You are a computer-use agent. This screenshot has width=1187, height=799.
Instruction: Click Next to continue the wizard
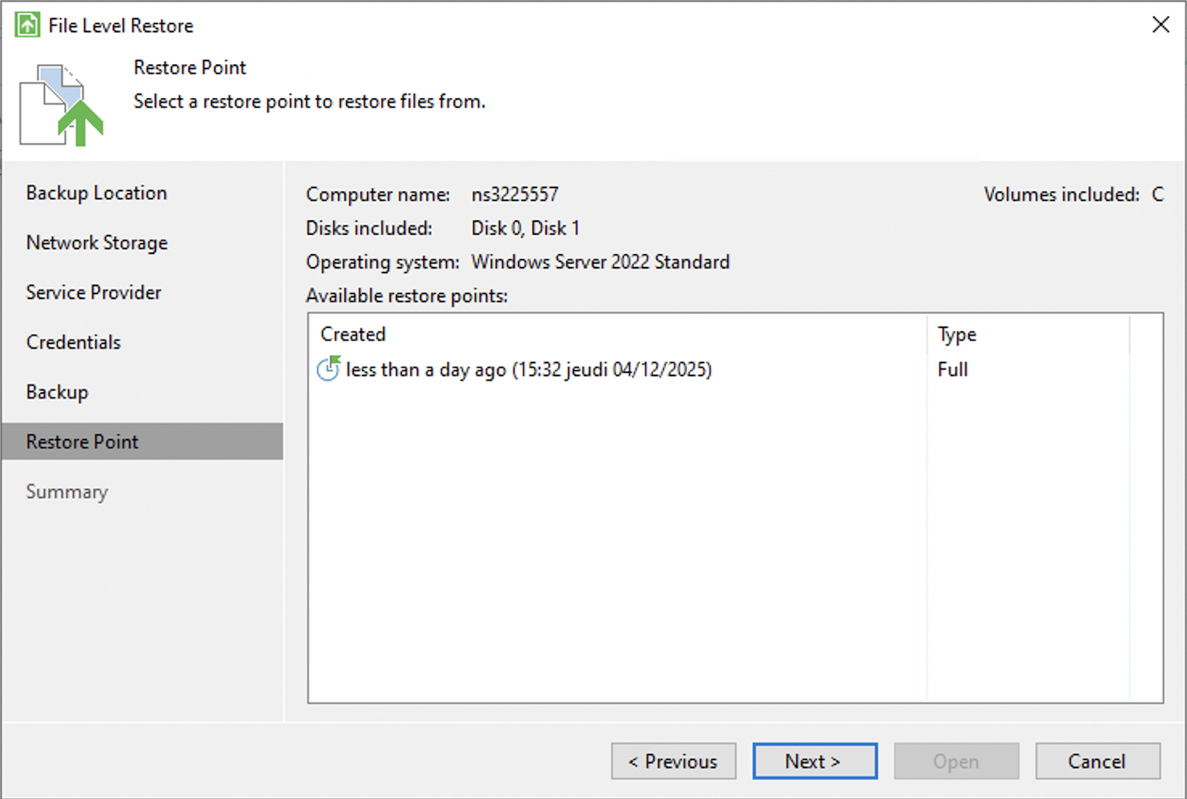click(x=814, y=761)
